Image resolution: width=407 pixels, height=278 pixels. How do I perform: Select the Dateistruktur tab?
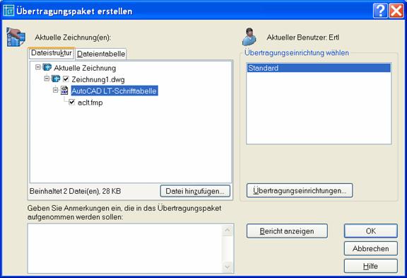point(52,53)
